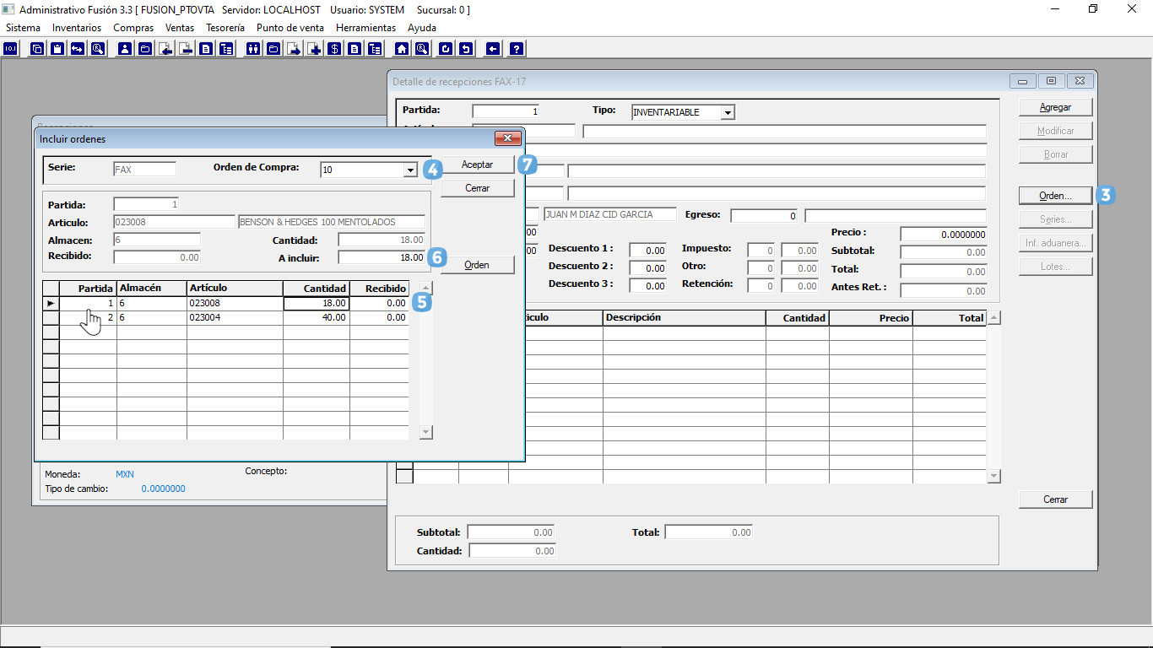Click the document with minus bar icon

pos(186,48)
